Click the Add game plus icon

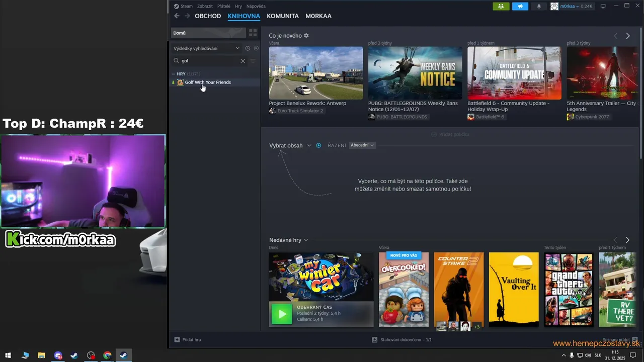[177, 339]
